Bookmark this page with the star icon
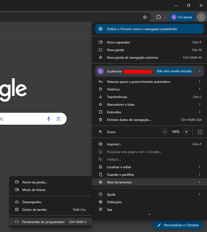This screenshot has height=232, width=207. 145,17
